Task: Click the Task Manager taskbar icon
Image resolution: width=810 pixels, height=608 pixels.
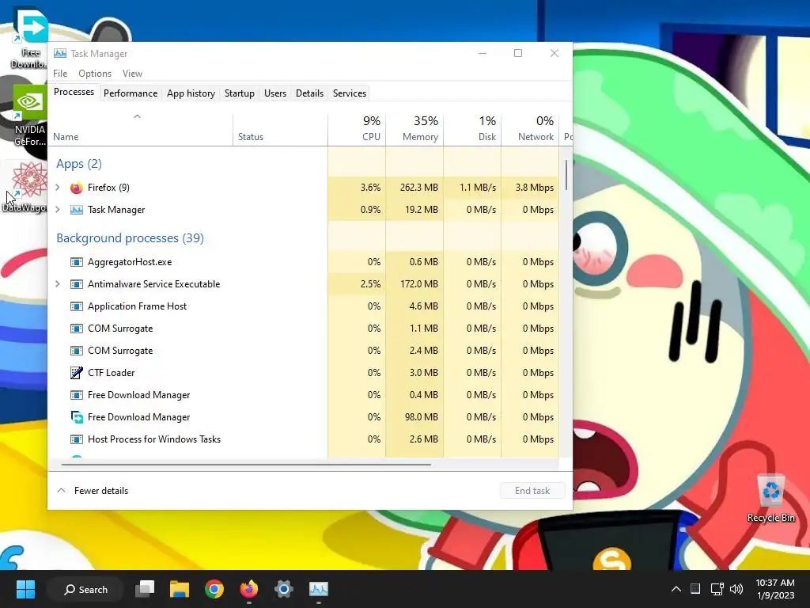Action: [319, 589]
